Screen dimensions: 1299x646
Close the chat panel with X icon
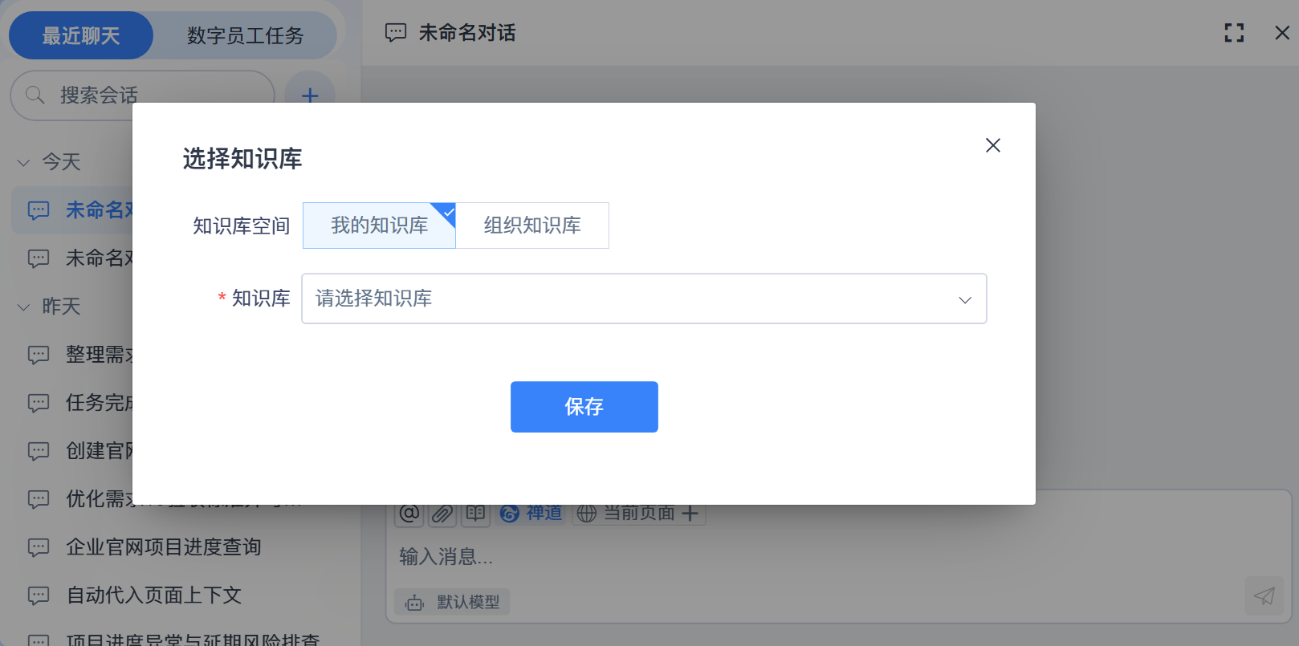click(x=1282, y=33)
